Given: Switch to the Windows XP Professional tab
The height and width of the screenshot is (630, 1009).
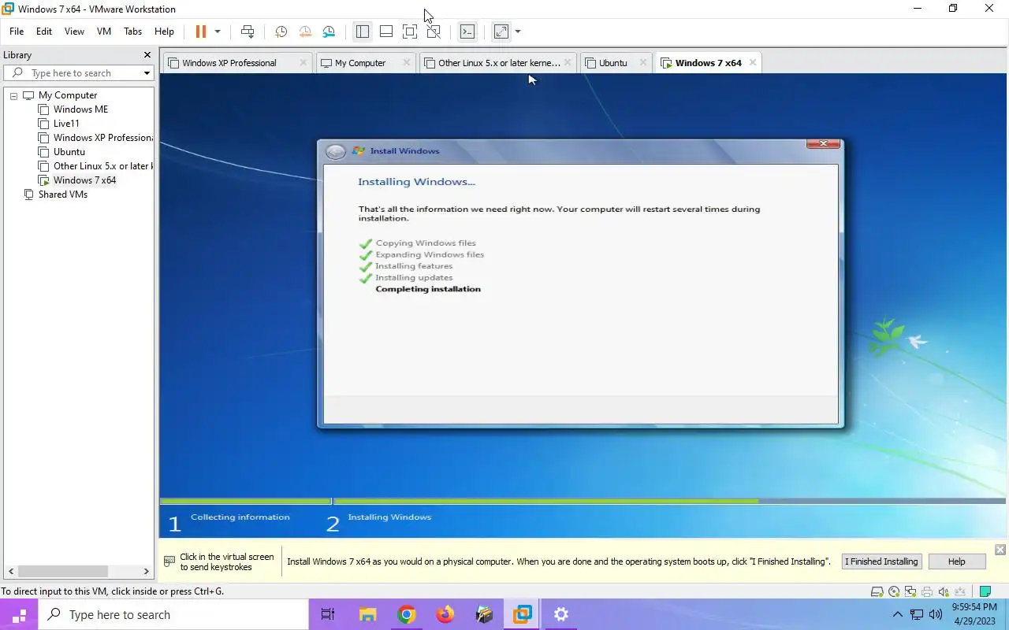Looking at the screenshot, I should pos(229,63).
